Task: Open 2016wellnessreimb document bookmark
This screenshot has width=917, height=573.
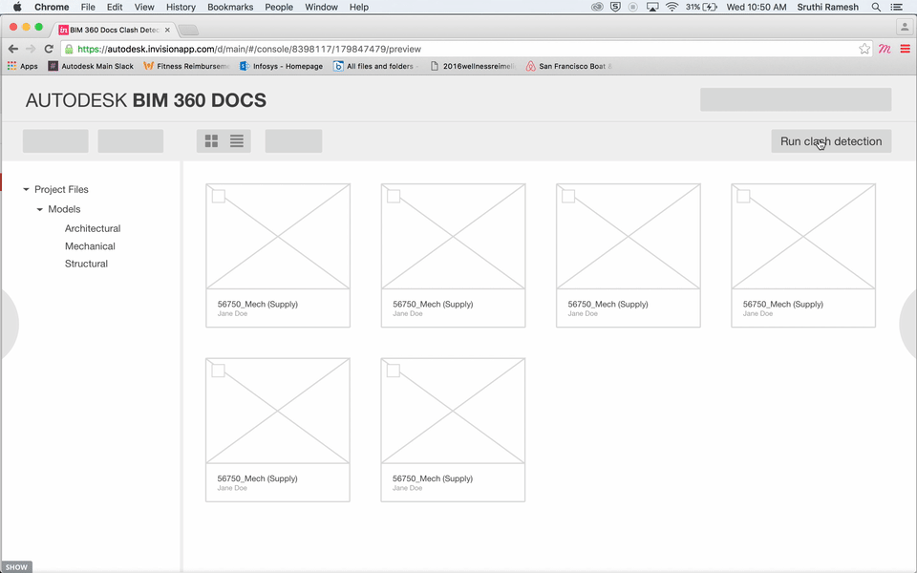Action: (x=473, y=66)
